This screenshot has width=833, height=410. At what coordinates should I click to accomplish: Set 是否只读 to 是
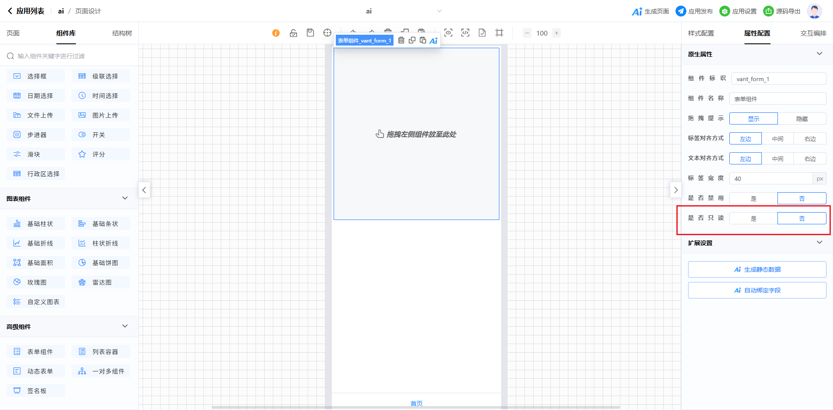pyautogui.click(x=753, y=218)
